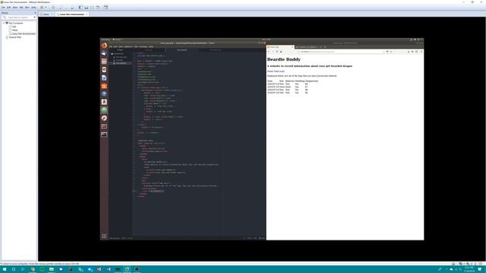The image size is (486, 273).
Task: Open Files manager in the Ubuntu dock
Action: click(104, 61)
